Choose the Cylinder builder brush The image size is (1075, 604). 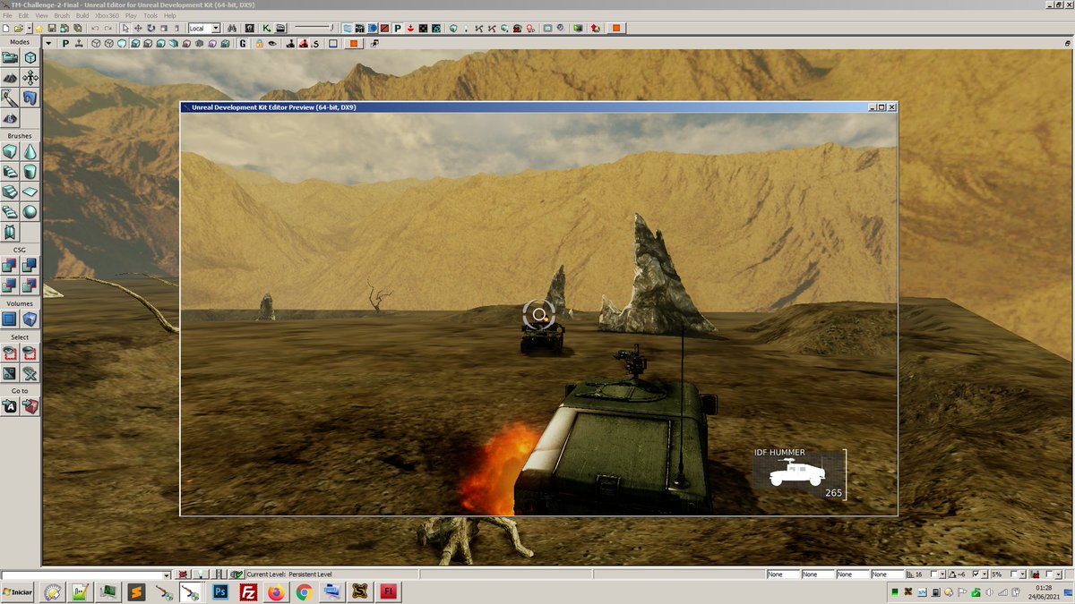click(x=30, y=172)
